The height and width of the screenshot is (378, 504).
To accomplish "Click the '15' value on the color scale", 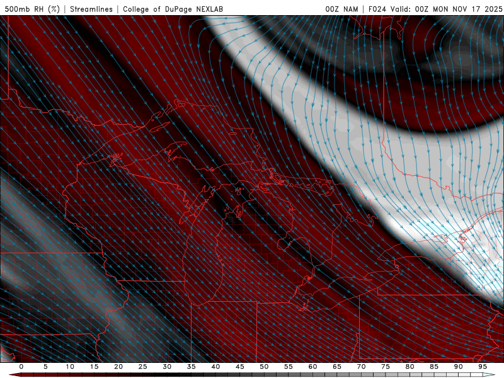I will pyautogui.click(x=94, y=367).
